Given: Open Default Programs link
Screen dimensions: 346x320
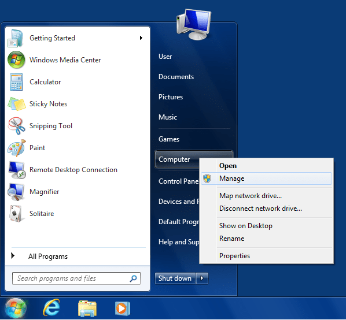Looking at the screenshot, I should (179, 222).
